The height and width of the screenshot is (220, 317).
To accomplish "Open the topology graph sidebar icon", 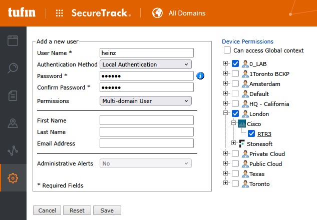I will click(13, 150).
